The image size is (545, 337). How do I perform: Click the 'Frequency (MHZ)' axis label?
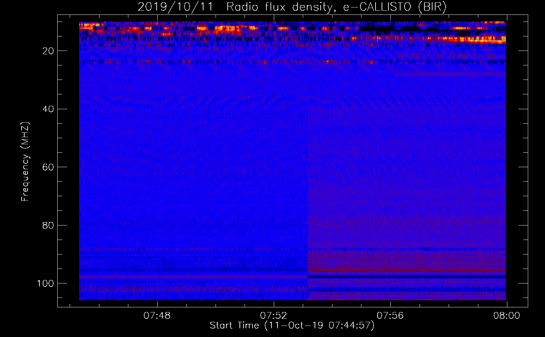25,161
